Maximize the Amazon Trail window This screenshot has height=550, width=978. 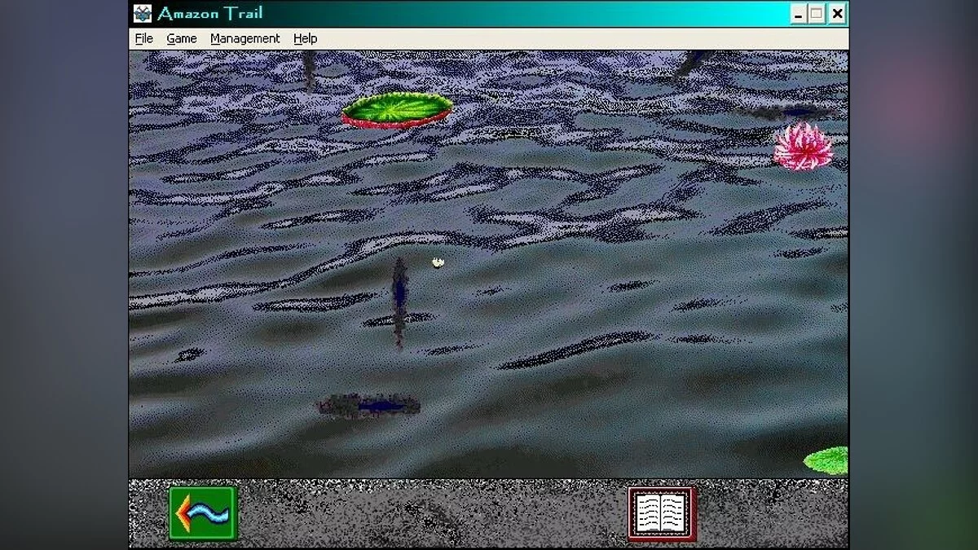click(816, 14)
